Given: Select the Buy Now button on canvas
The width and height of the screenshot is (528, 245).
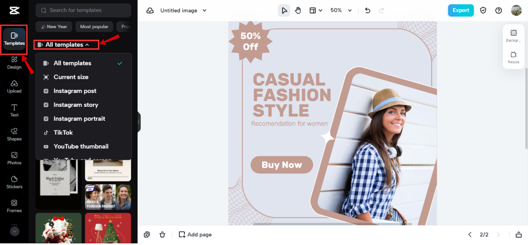Looking at the screenshot, I should coord(282,165).
